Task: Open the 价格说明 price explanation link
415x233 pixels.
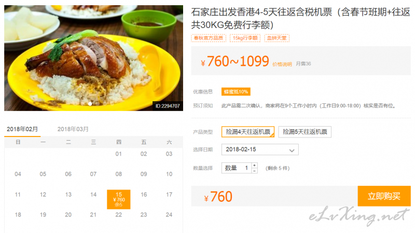Action: coord(282,64)
